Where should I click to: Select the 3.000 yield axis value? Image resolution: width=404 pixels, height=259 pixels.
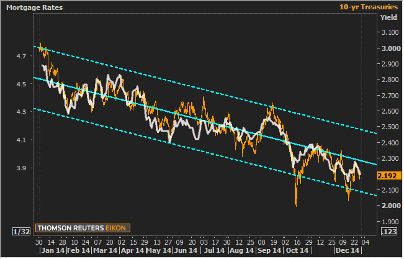(392, 48)
